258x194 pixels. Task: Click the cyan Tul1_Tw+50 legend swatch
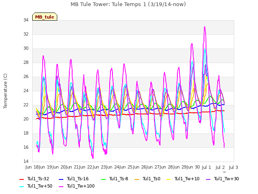tap(21, 187)
